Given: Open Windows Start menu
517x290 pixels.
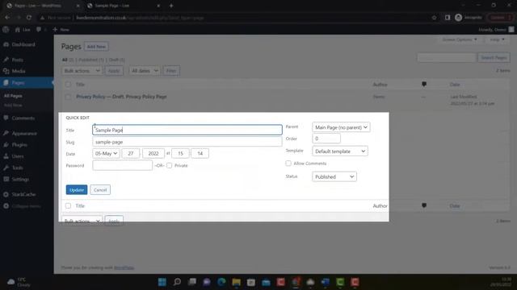Looking at the screenshot, I should pos(162,282).
